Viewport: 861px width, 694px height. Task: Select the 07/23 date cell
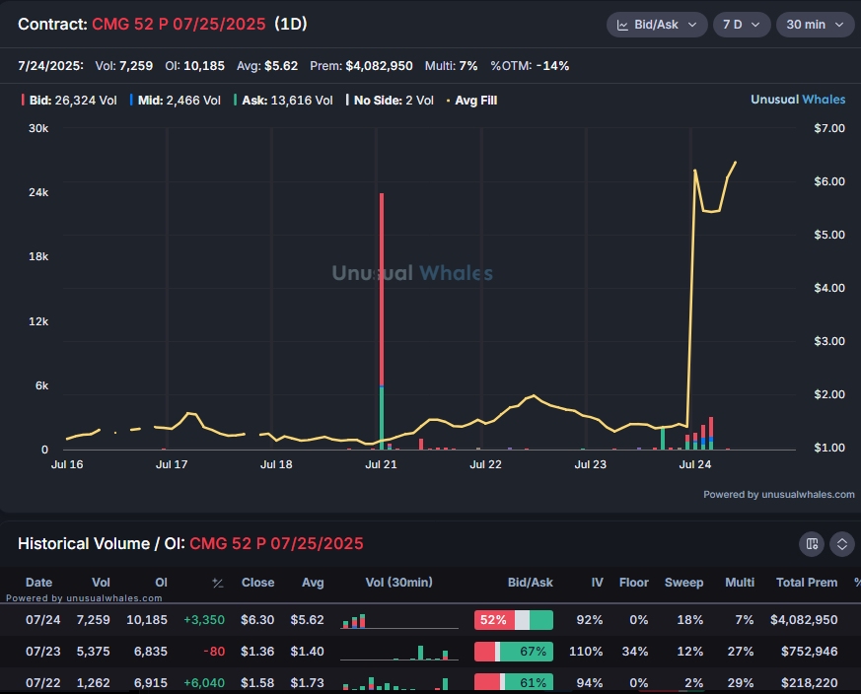(x=42, y=652)
